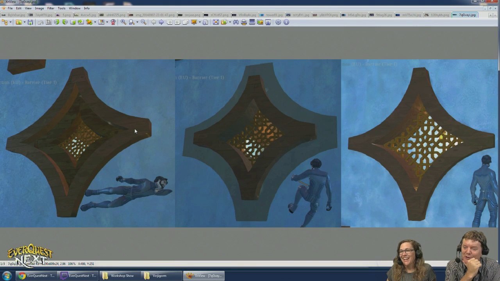Screen dimensions: 500x281
Task: Open the Image menu
Action: [x=39, y=8]
